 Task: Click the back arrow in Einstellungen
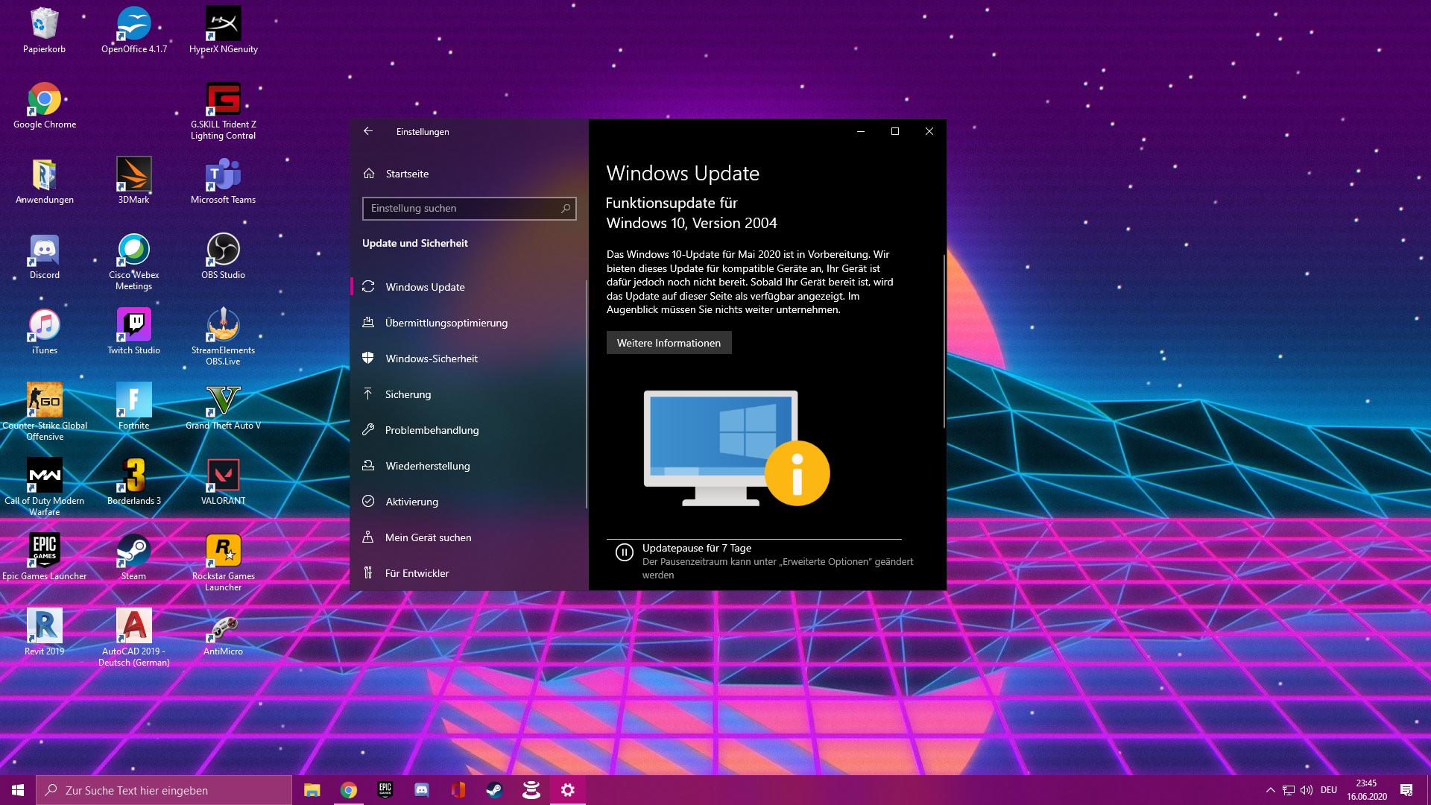pos(368,131)
